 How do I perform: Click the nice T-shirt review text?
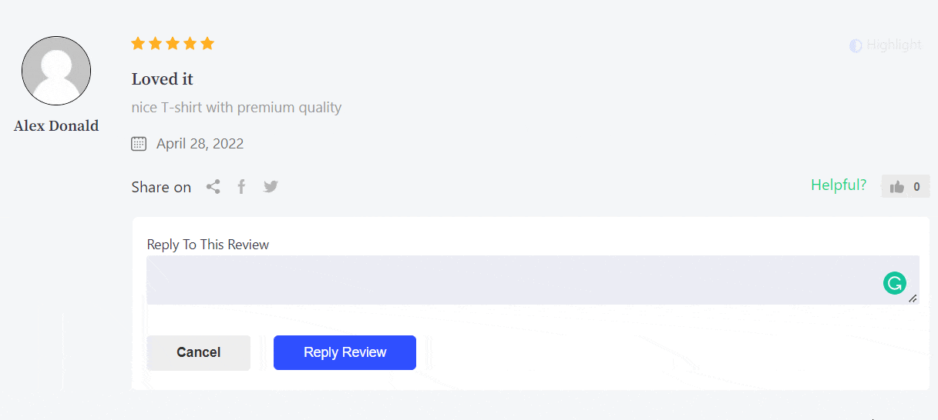[x=237, y=108]
